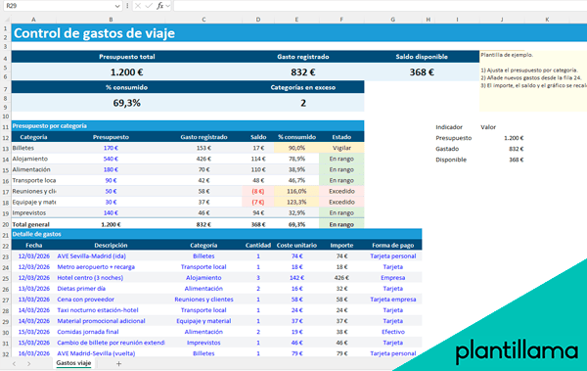
Task: Select Cena con proveedor description cell
Action: click(111, 300)
